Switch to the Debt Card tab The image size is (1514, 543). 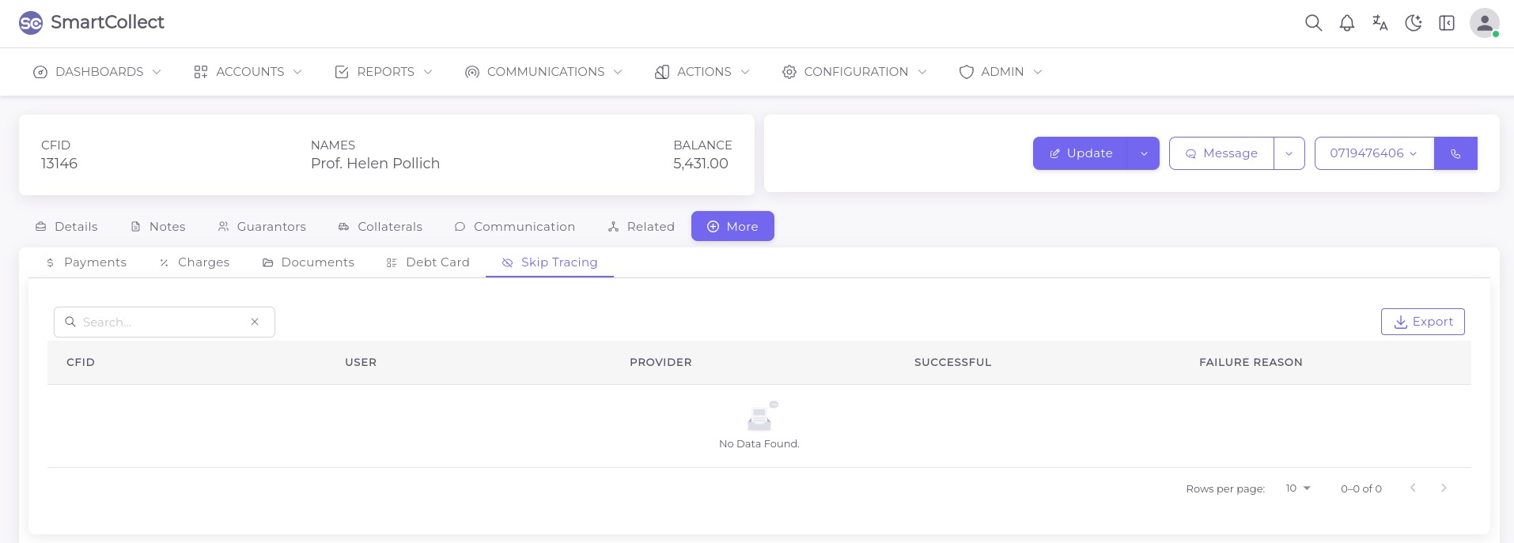point(428,262)
